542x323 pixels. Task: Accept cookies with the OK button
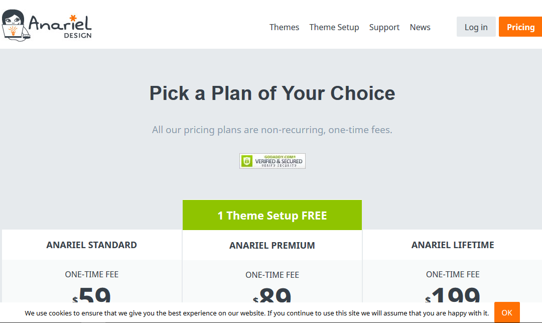click(x=507, y=312)
